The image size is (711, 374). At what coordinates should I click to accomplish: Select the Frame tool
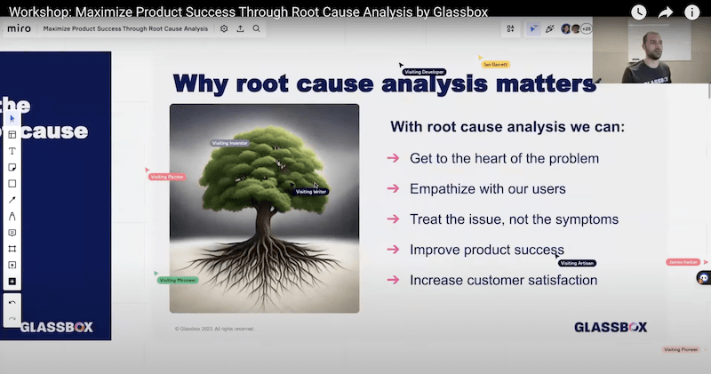click(12, 249)
